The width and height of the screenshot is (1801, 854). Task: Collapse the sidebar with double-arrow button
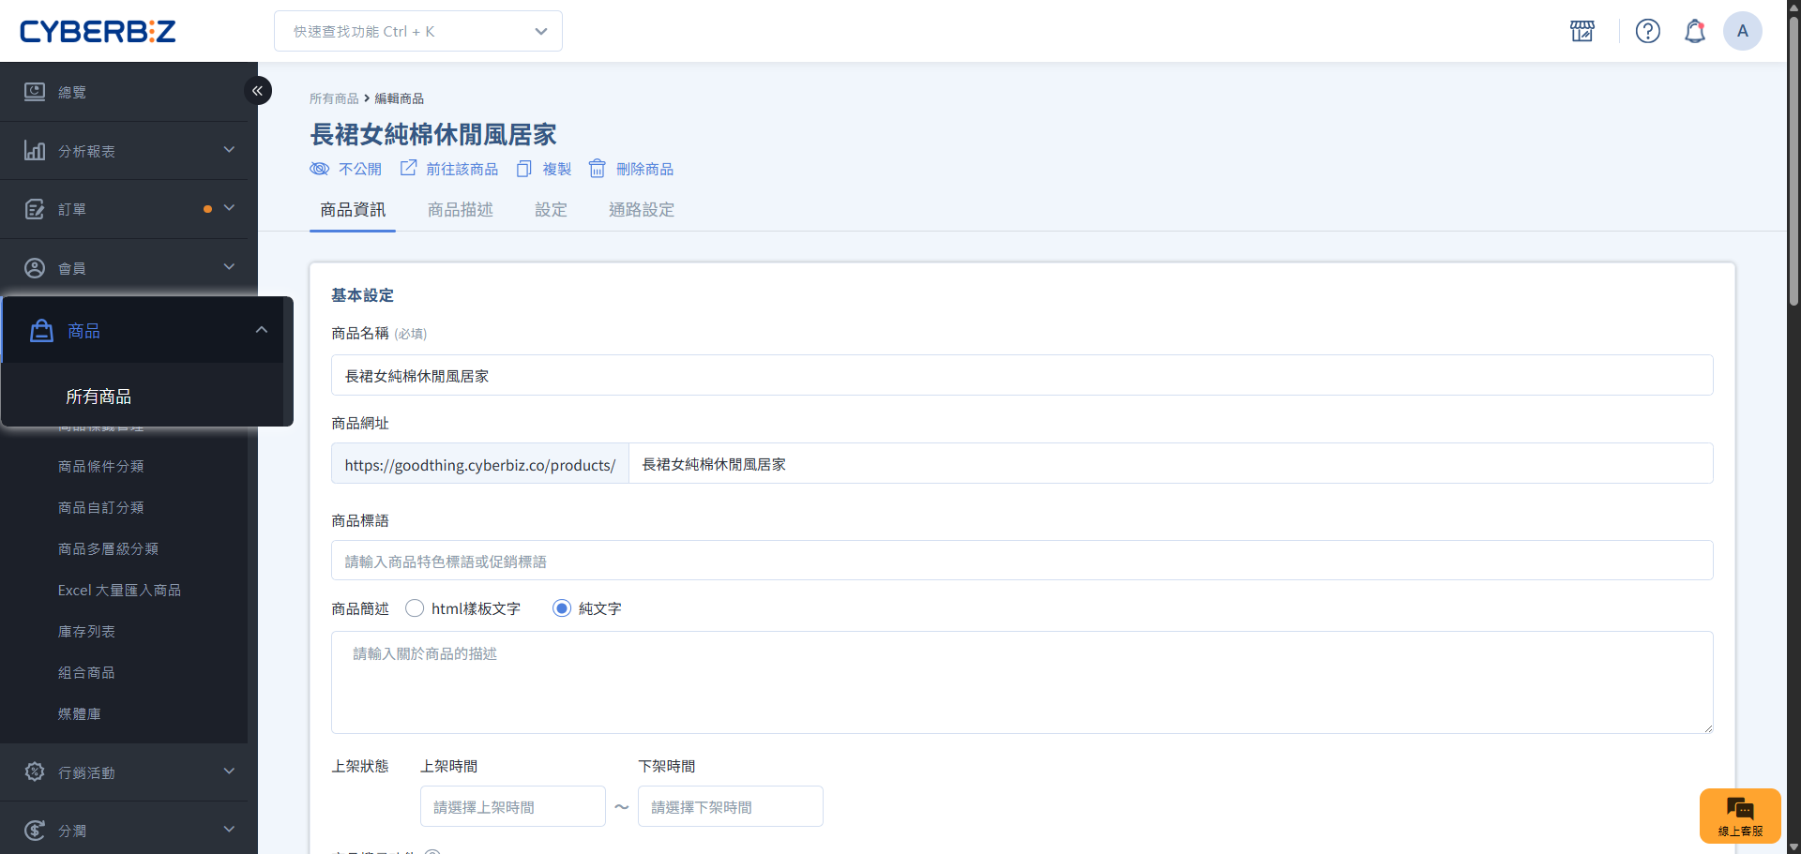click(257, 91)
